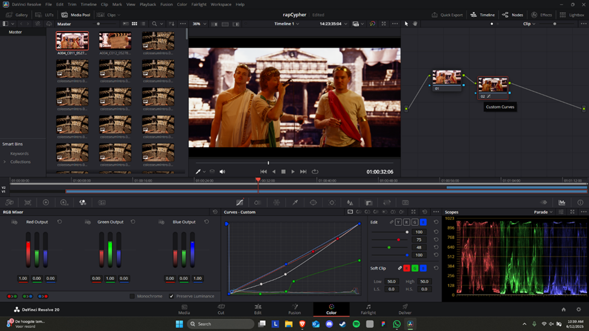Open the Effects panel
Screen dimensions: 589x331
541,15
